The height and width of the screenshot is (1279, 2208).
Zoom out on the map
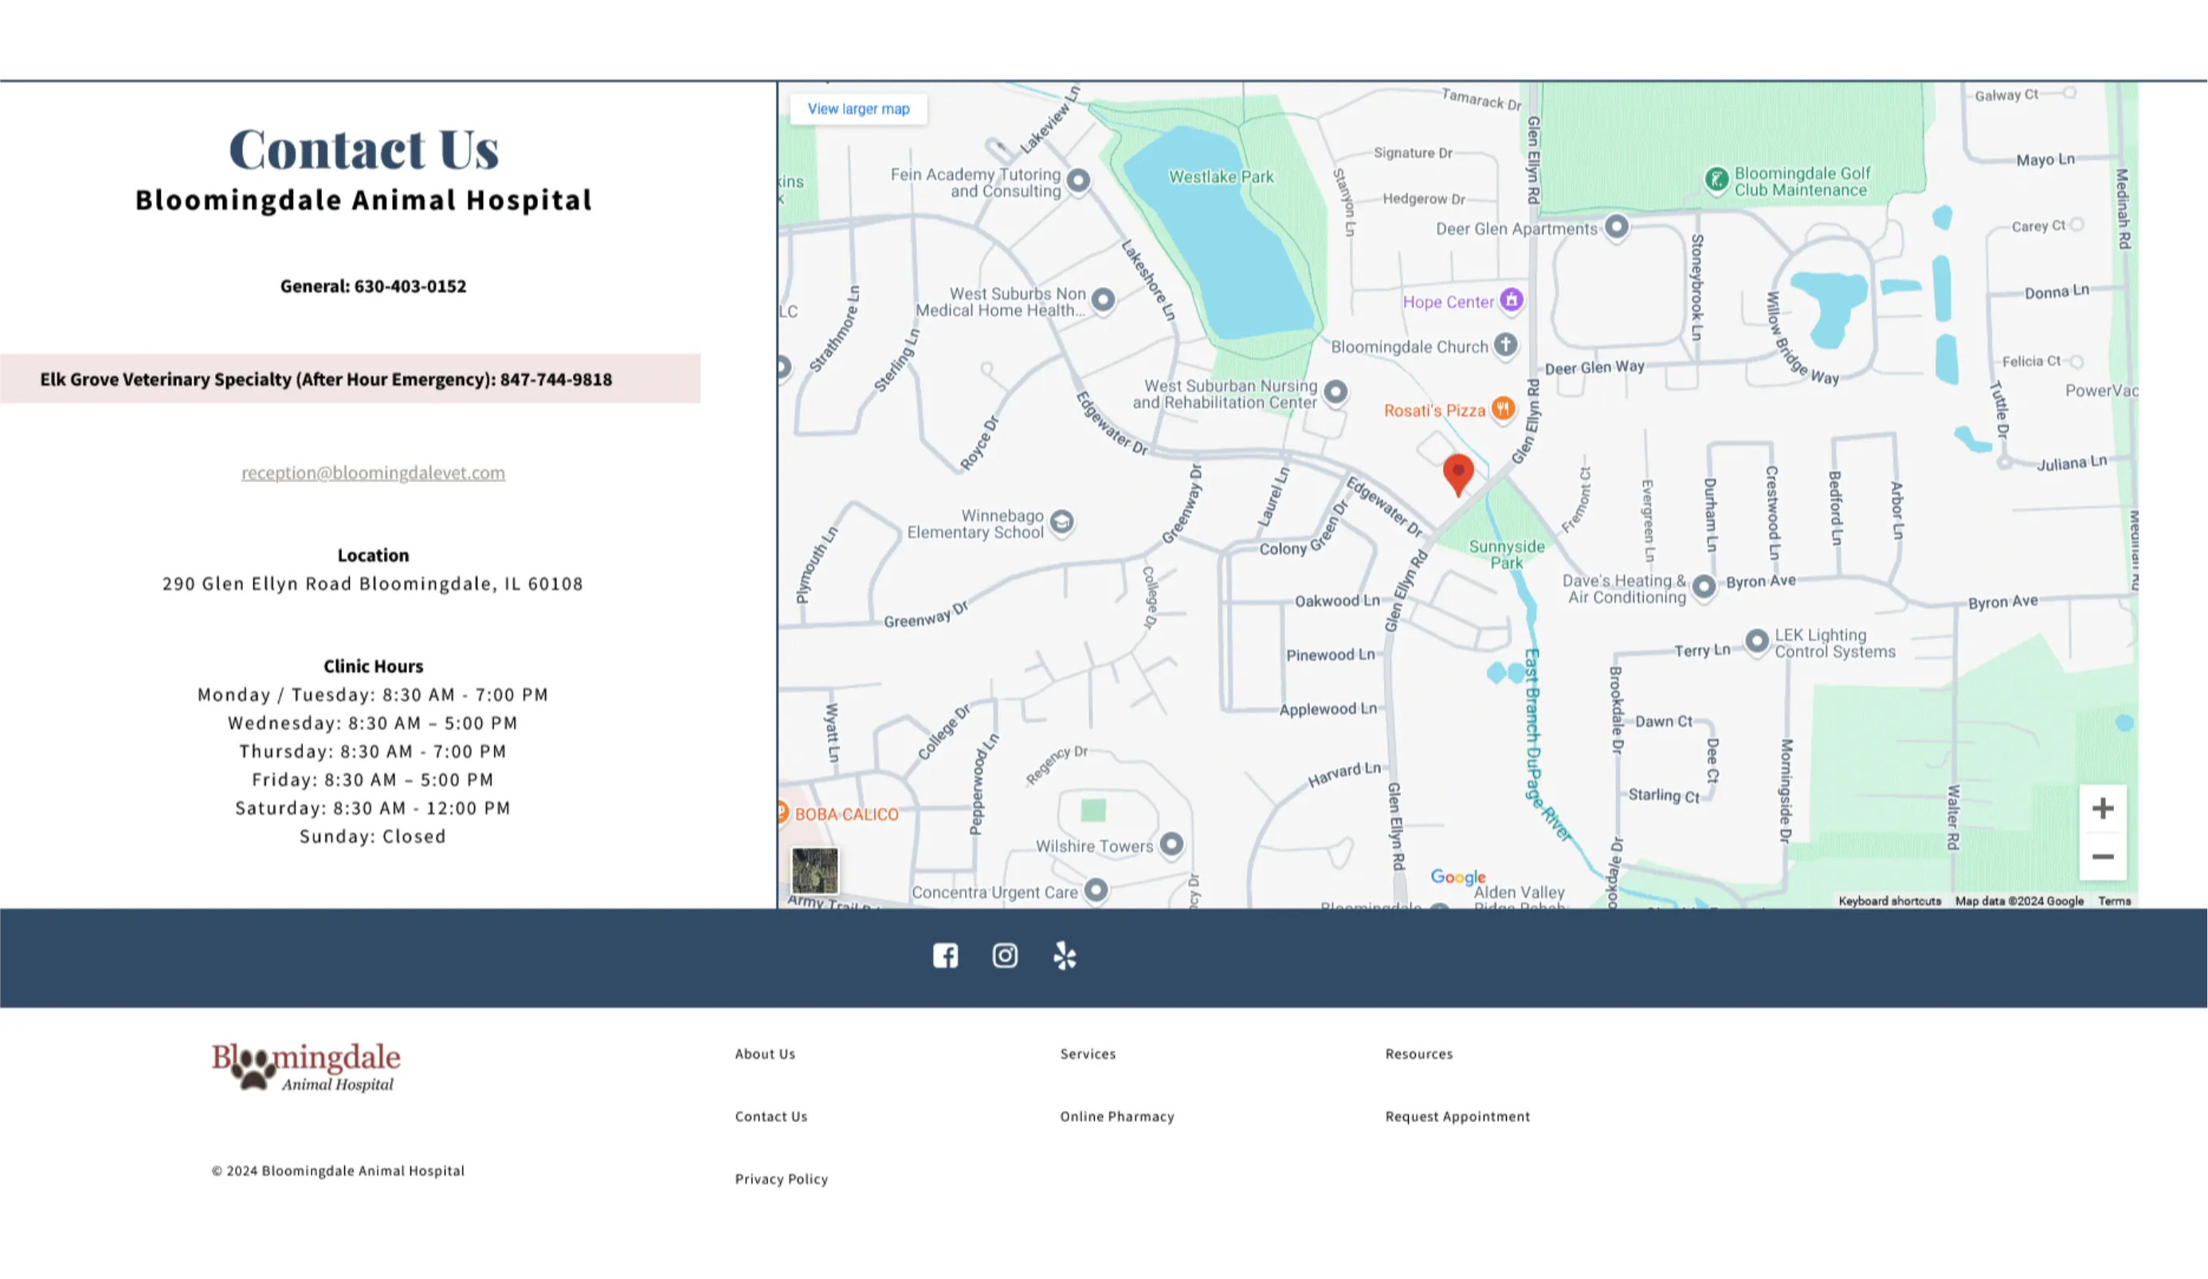[x=2102, y=856]
